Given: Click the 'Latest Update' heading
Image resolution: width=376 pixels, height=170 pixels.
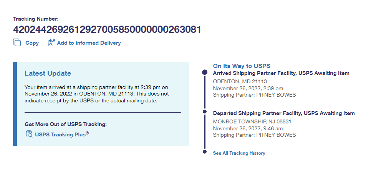Looking at the screenshot, I should (x=48, y=73).
